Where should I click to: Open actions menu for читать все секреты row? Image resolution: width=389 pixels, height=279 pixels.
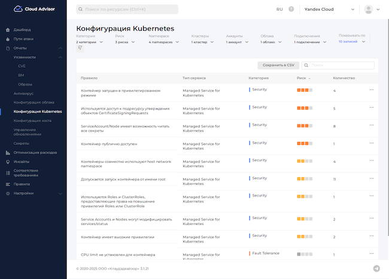click(x=372, y=125)
